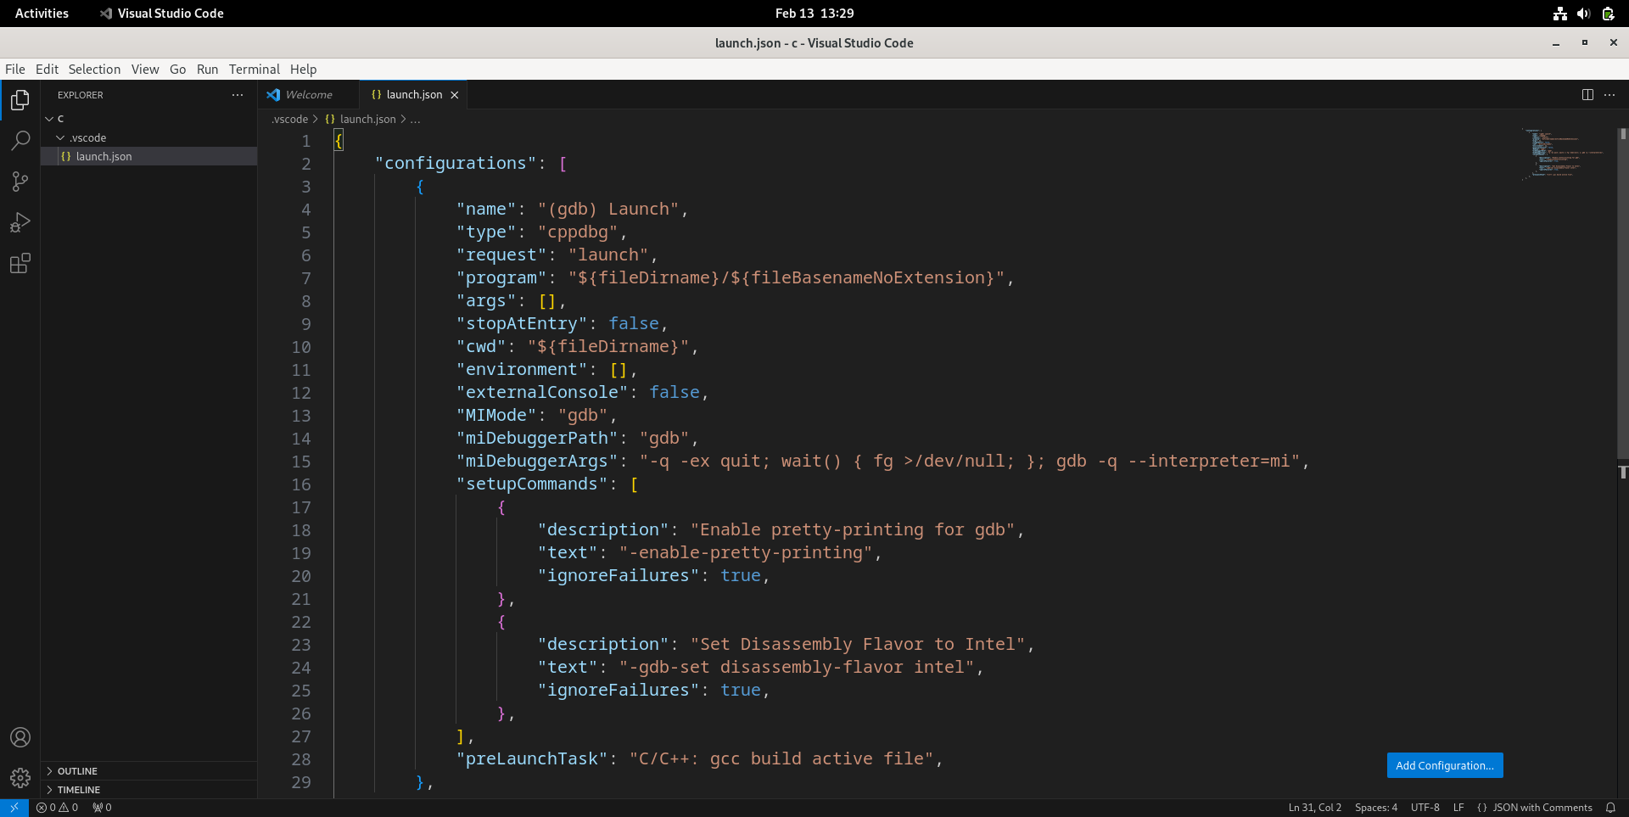The height and width of the screenshot is (817, 1629).
Task: Click the breadcrumb ellipsis segment
Action: [415, 120]
